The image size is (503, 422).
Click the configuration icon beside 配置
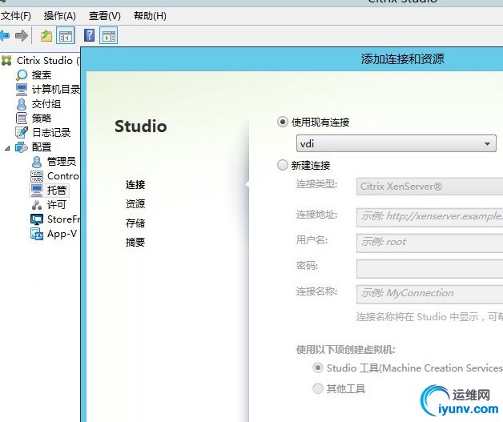(x=22, y=147)
